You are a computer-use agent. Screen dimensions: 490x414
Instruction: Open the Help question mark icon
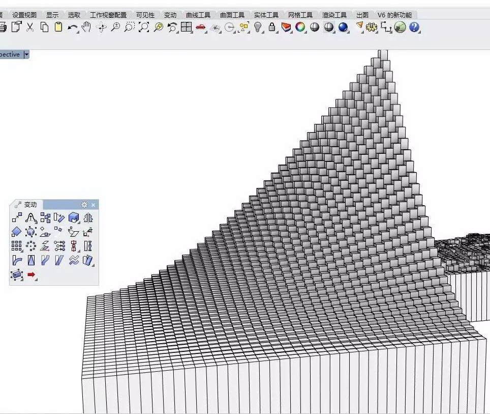click(414, 27)
